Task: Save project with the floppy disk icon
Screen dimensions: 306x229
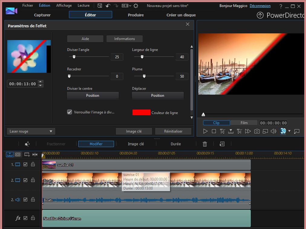Action: tap(100, 6)
